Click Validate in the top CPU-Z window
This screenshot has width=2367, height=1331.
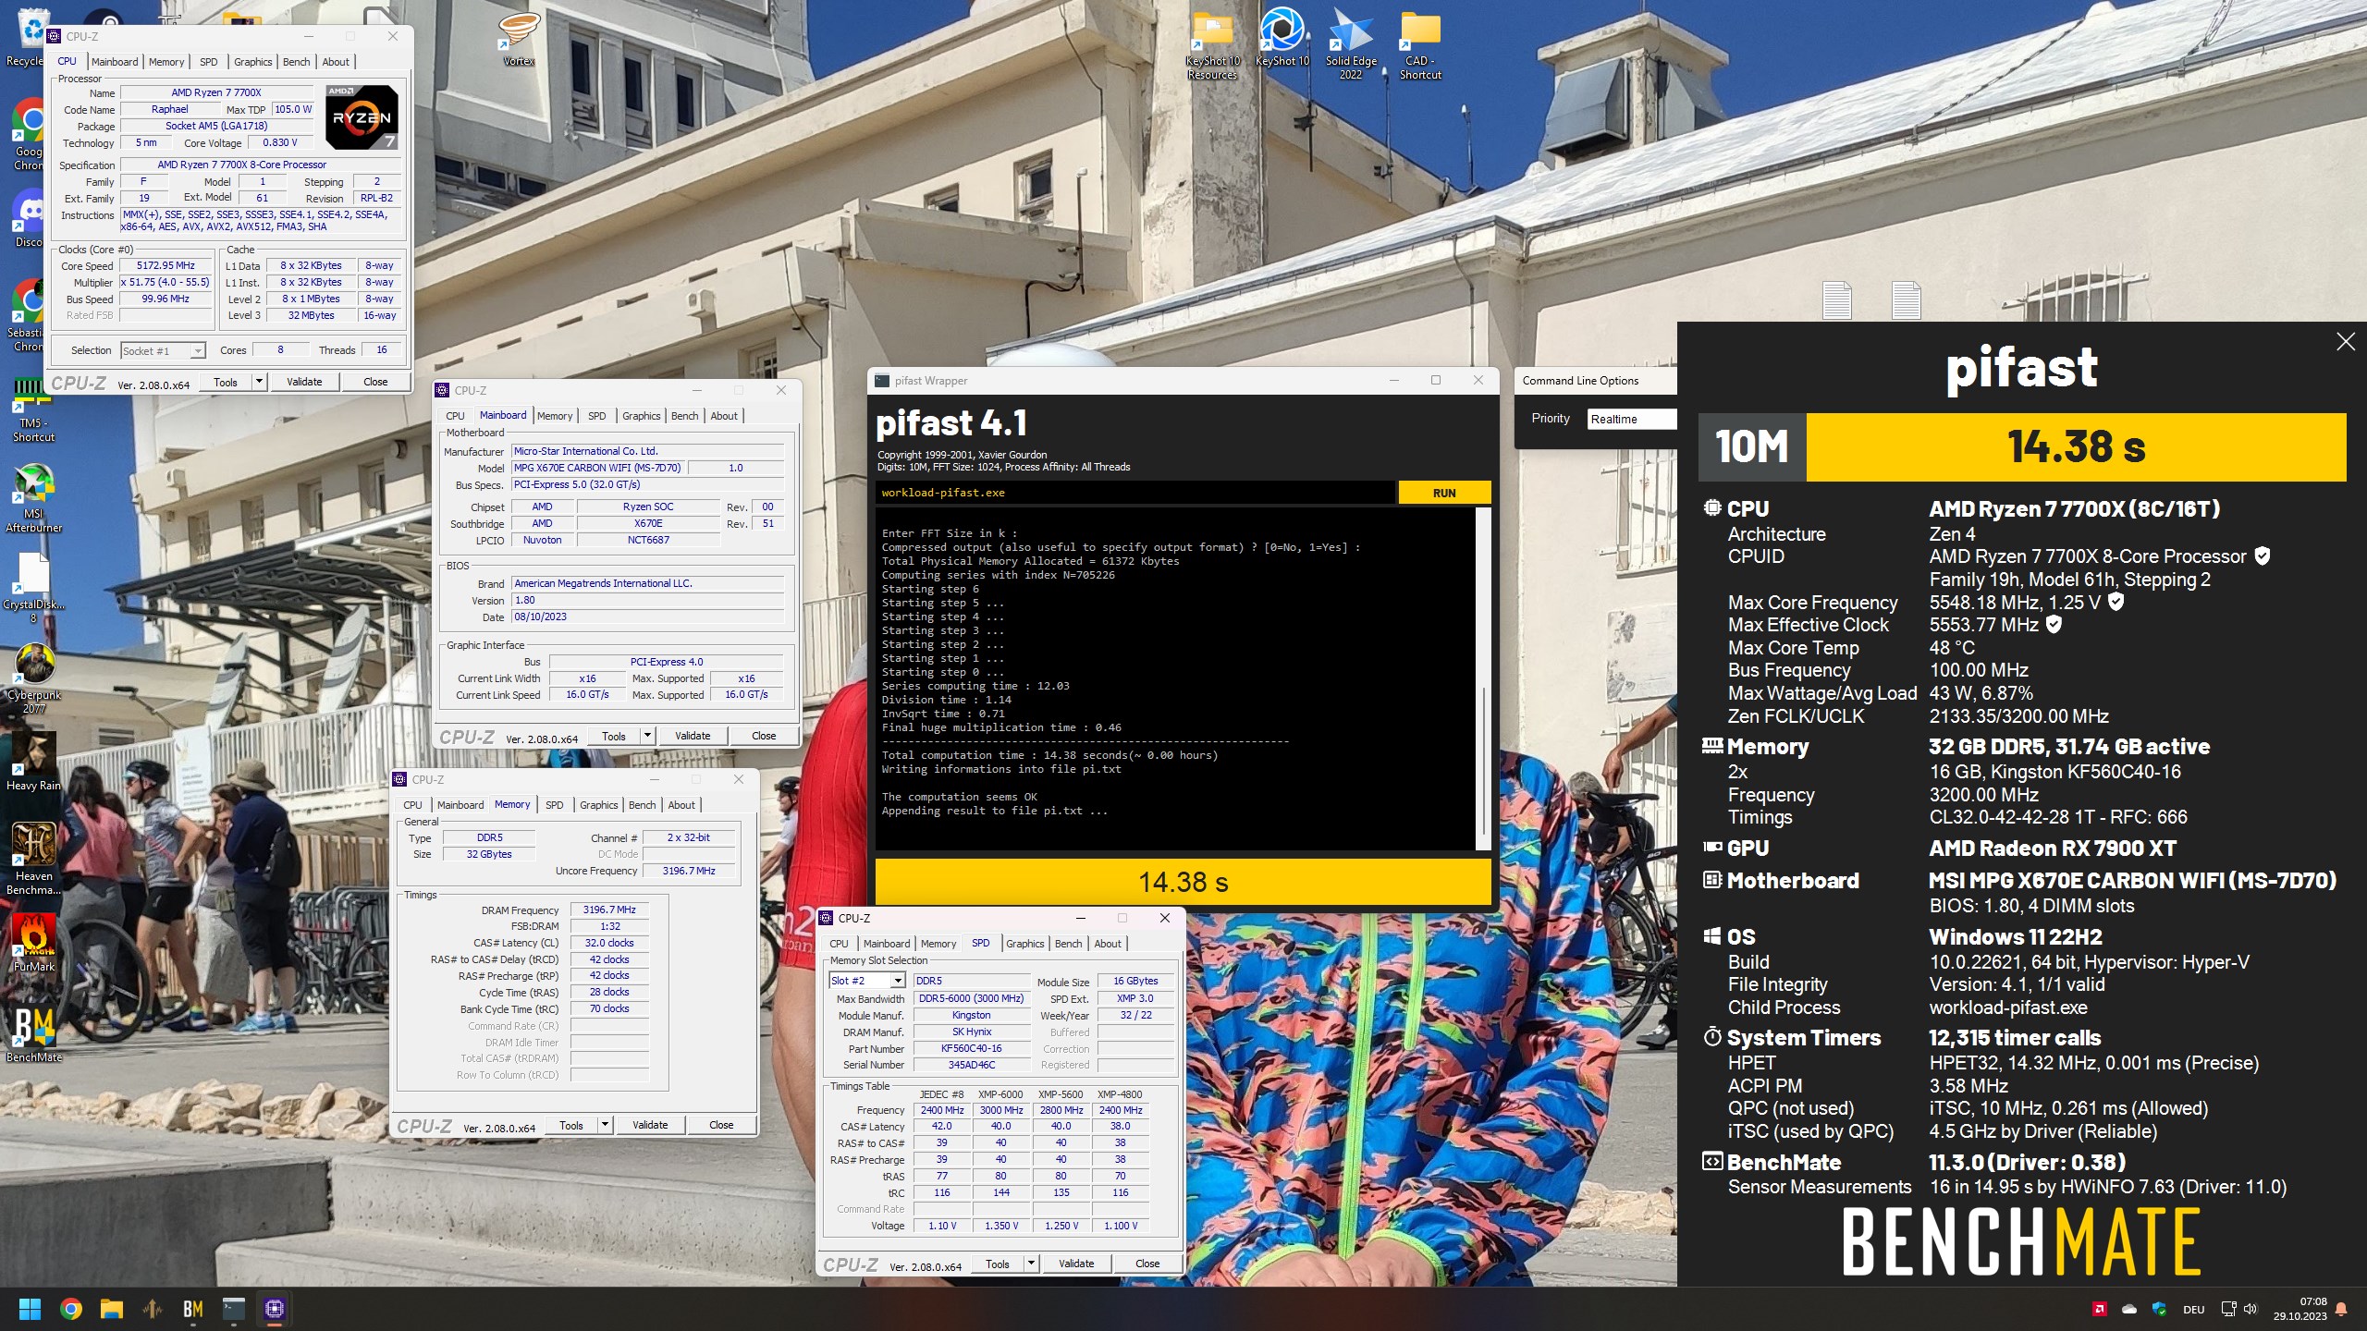click(304, 382)
